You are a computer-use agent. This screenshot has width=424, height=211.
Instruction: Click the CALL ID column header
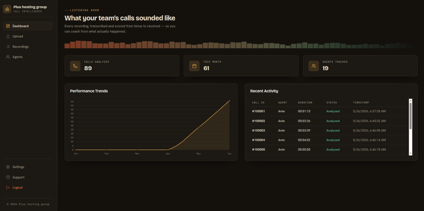(x=258, y=102)
